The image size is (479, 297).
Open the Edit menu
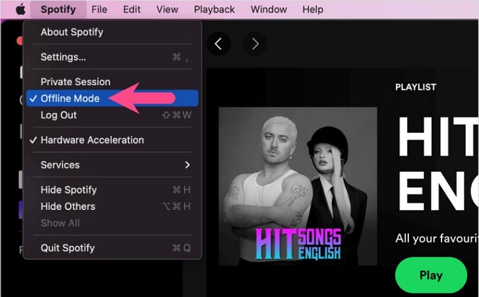[x=131, y=9]
